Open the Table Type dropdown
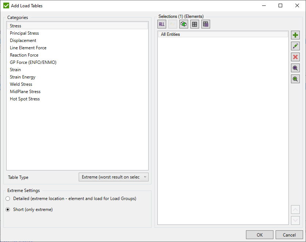 [x=113, y=177]
